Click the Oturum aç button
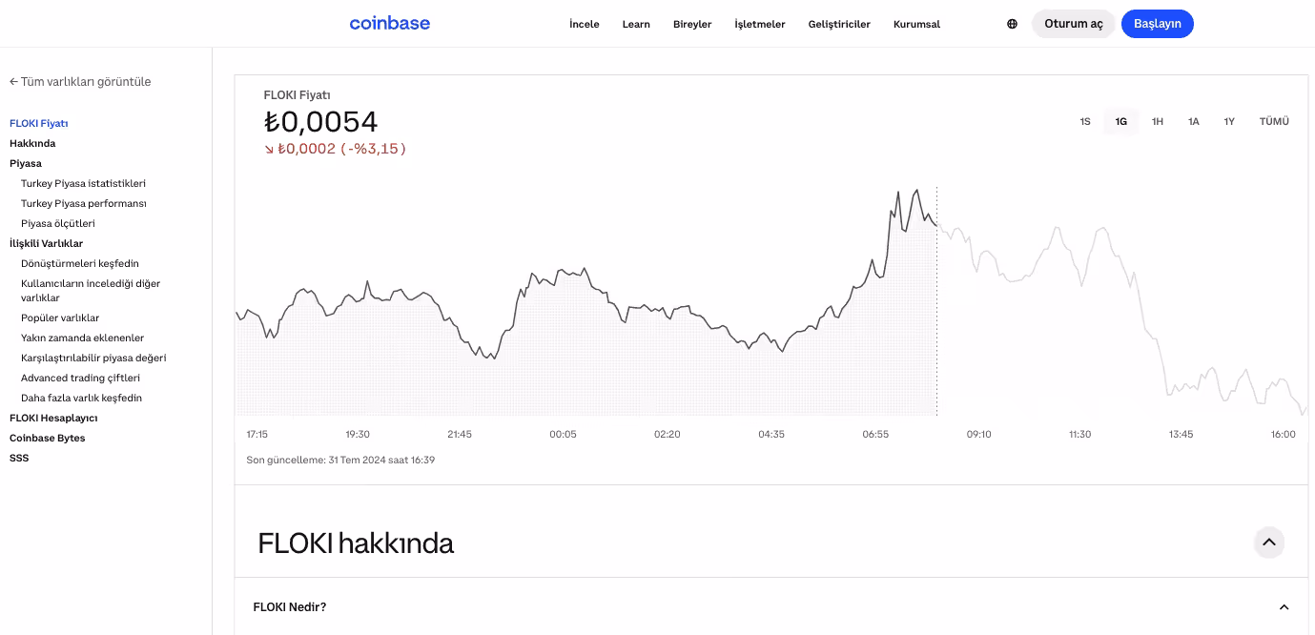 [1073, 24]
